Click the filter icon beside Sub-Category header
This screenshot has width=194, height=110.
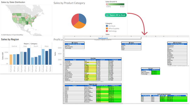[174, 43]
